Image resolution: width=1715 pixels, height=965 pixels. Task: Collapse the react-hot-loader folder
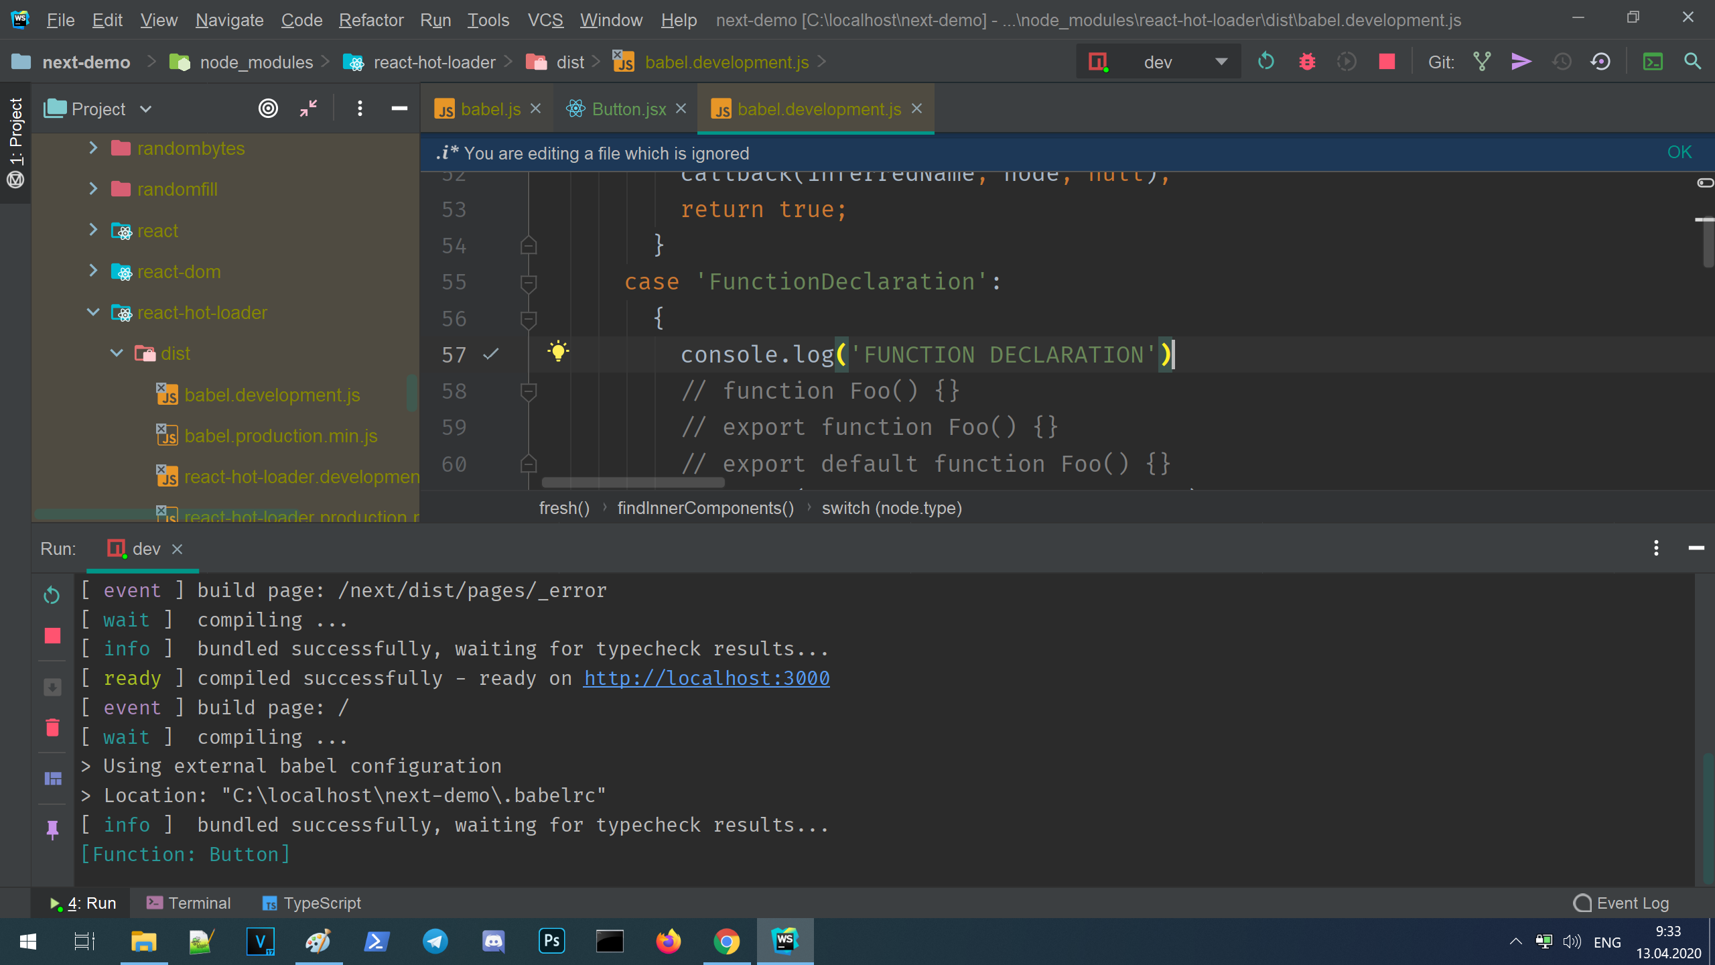93,312
